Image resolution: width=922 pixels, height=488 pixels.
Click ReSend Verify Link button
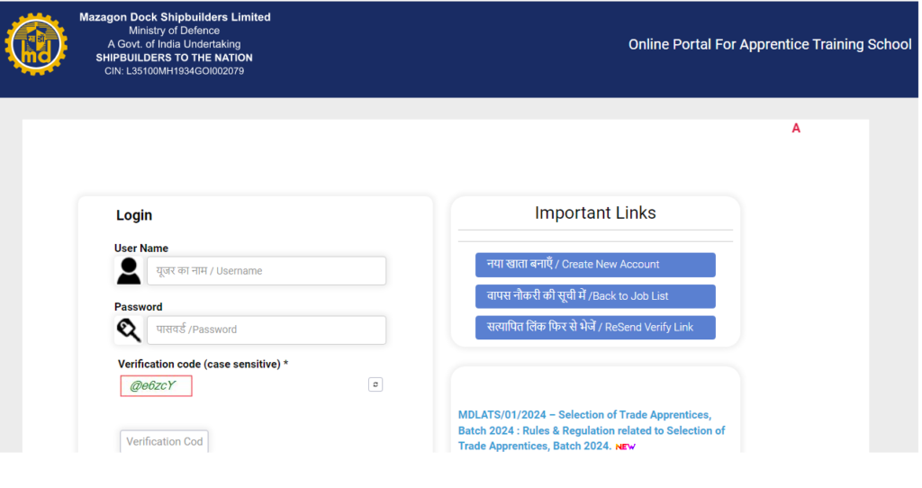[x=595, y=328]
